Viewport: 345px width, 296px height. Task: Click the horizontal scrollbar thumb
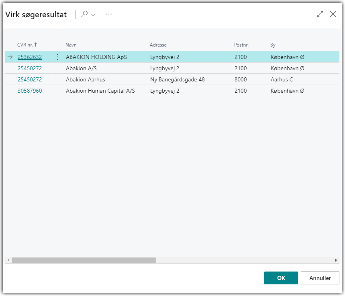(x=84, y=260)
